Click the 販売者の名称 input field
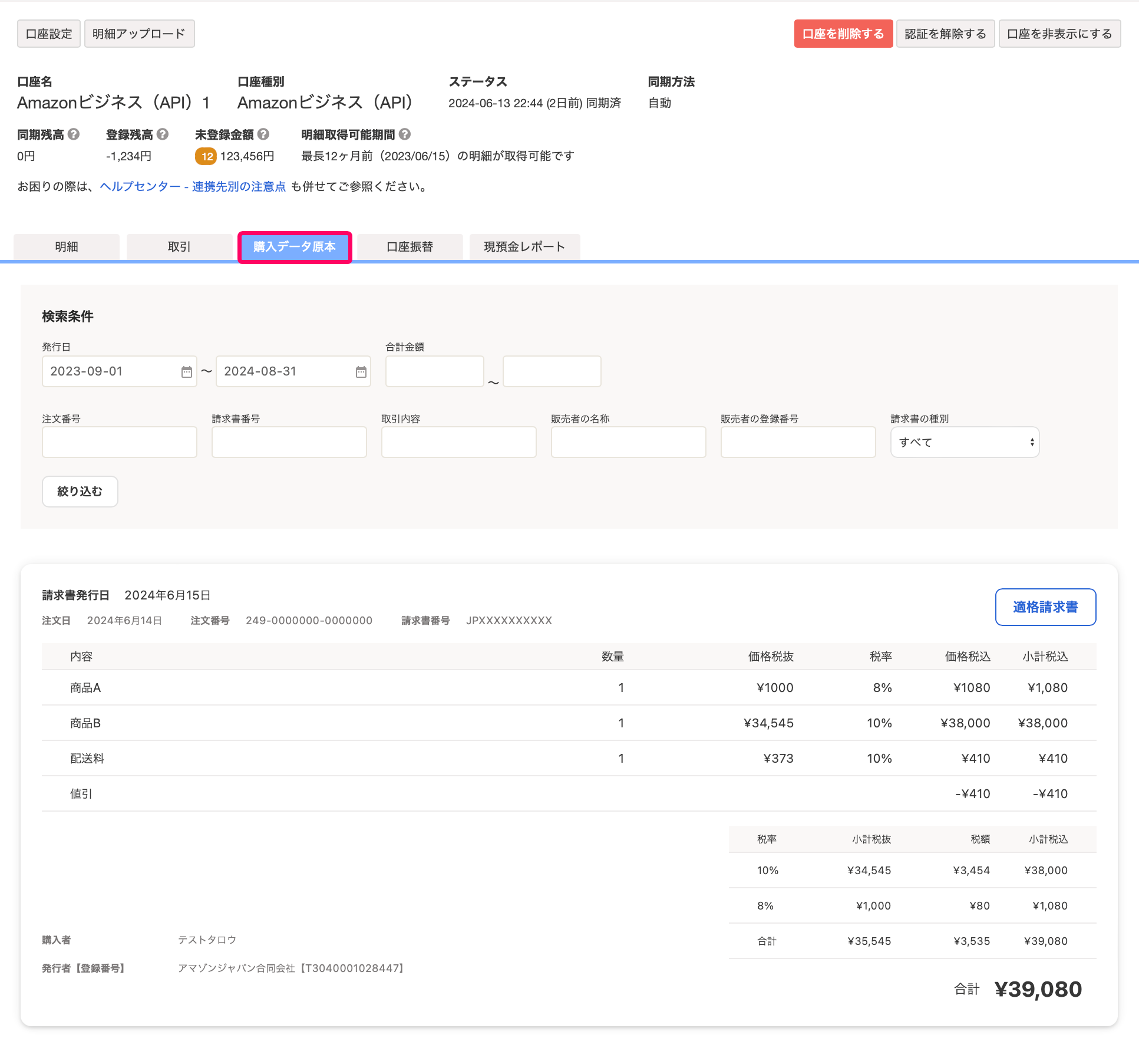Screen dimensions: 1139x1038 [629, 442]
